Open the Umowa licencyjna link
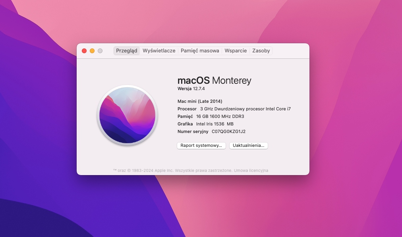Screen dimensions: 402x237 coord(251,171)
